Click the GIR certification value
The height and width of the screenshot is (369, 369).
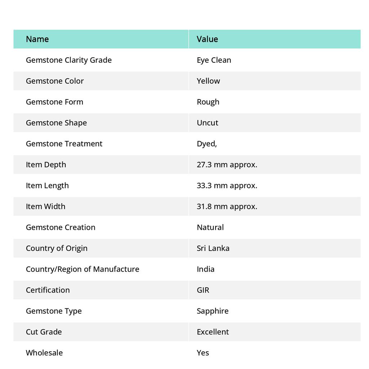coord(203,290)
